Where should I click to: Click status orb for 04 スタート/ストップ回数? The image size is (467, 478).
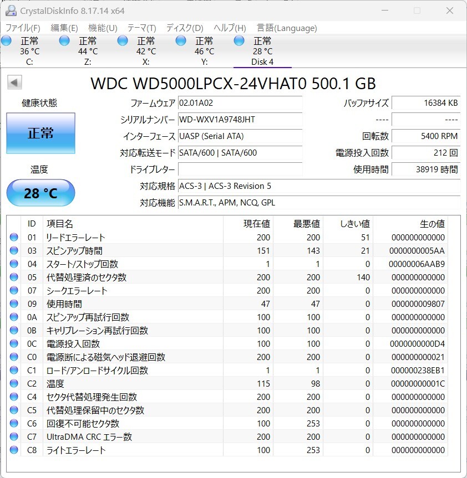[x=14, y=264]
